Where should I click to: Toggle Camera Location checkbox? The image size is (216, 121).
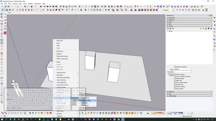click(x=175, y=74)
